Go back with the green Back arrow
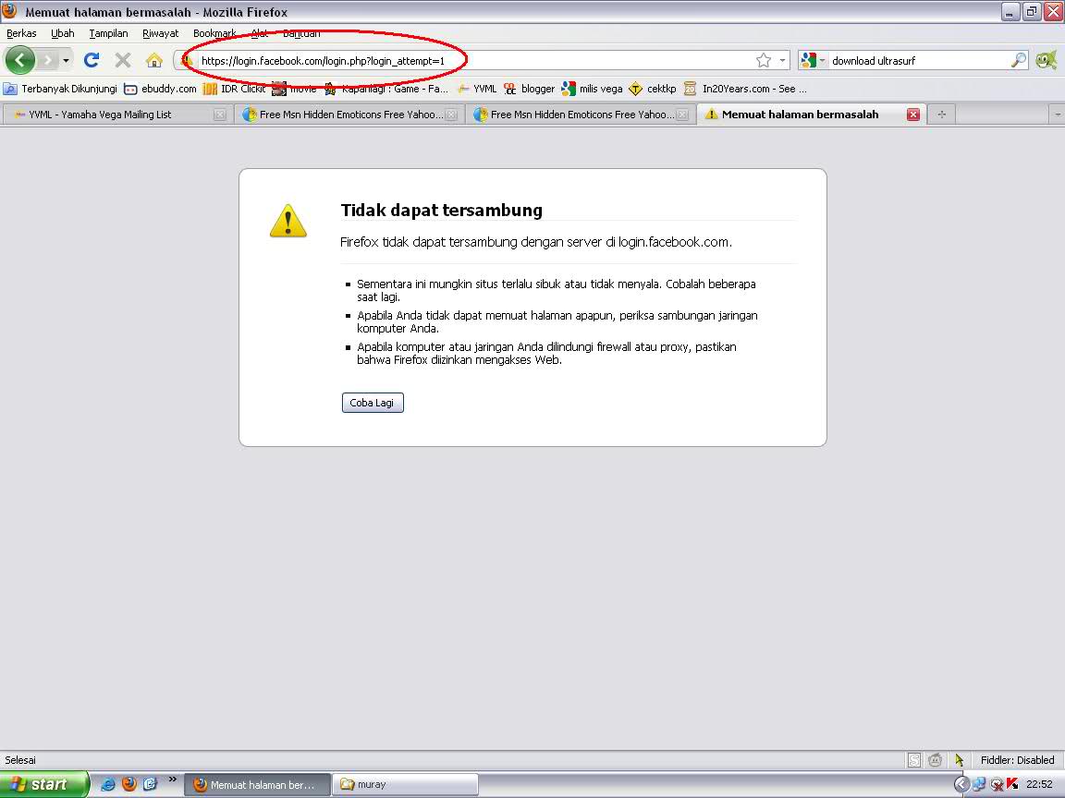The height and width of the screenshot is (798, 1065). pos(19,60)
